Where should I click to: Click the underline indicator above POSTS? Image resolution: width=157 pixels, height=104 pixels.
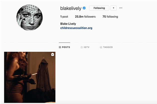point(65,43)
